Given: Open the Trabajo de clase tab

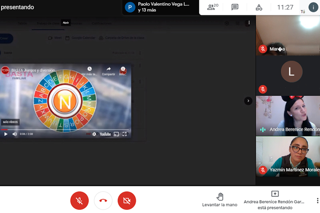Looking at the screenshot, I should (x=48, y=24).
